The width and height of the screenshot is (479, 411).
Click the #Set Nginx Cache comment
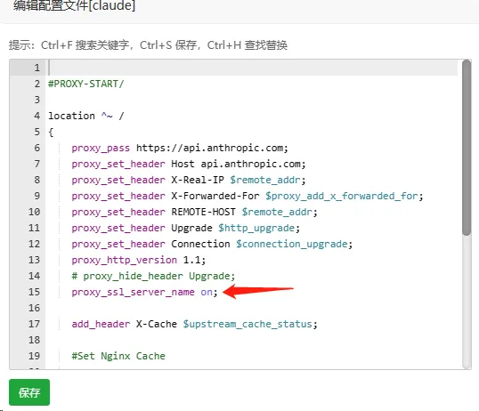[118, 356]
